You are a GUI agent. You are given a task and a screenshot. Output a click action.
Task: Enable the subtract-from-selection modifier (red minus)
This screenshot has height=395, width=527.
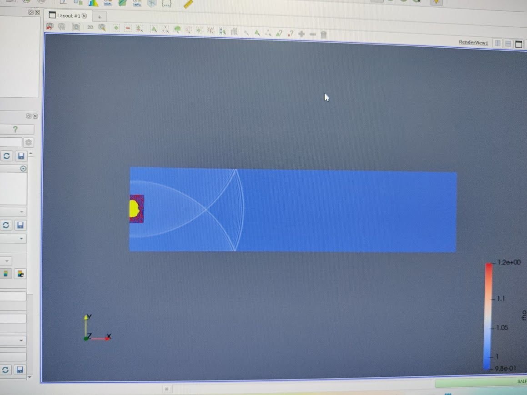click(128, 28)
